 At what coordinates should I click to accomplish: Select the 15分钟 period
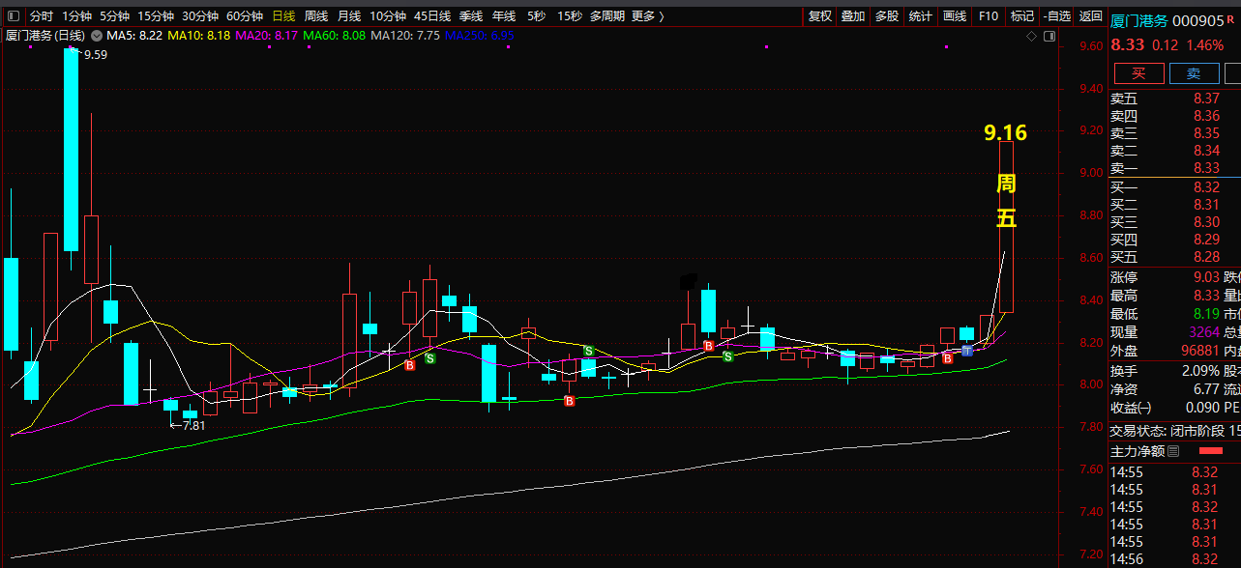[156, 16]
